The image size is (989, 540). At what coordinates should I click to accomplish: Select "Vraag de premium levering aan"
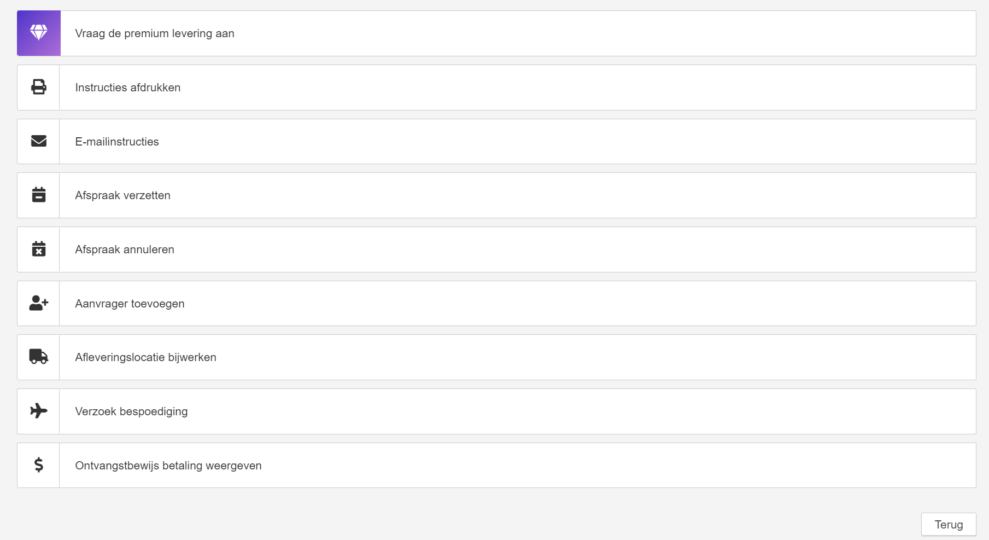click(155, 33)
